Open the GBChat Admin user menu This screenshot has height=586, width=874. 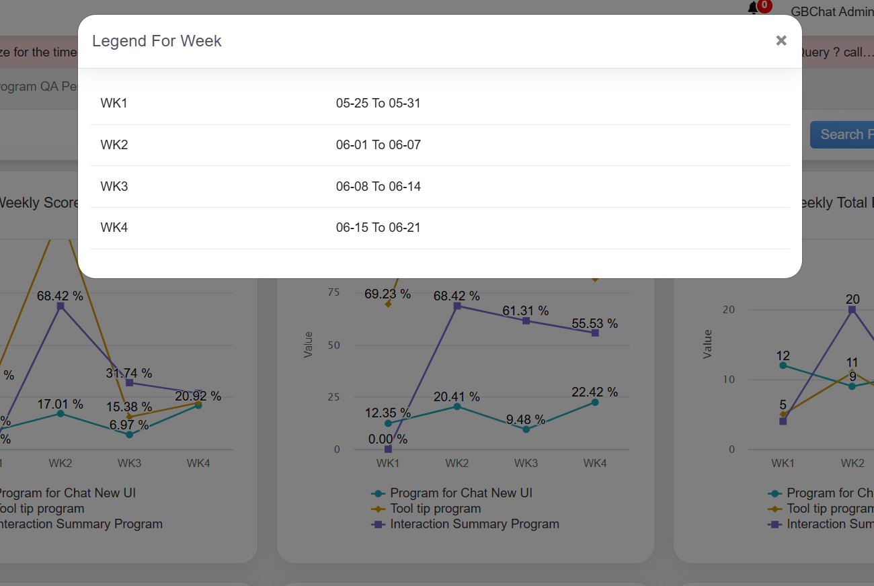click(832, 11)
